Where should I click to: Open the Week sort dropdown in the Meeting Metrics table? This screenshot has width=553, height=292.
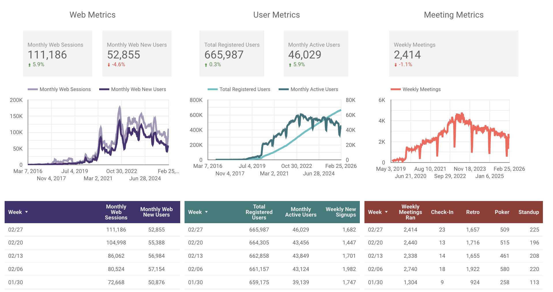coord(387,212)
